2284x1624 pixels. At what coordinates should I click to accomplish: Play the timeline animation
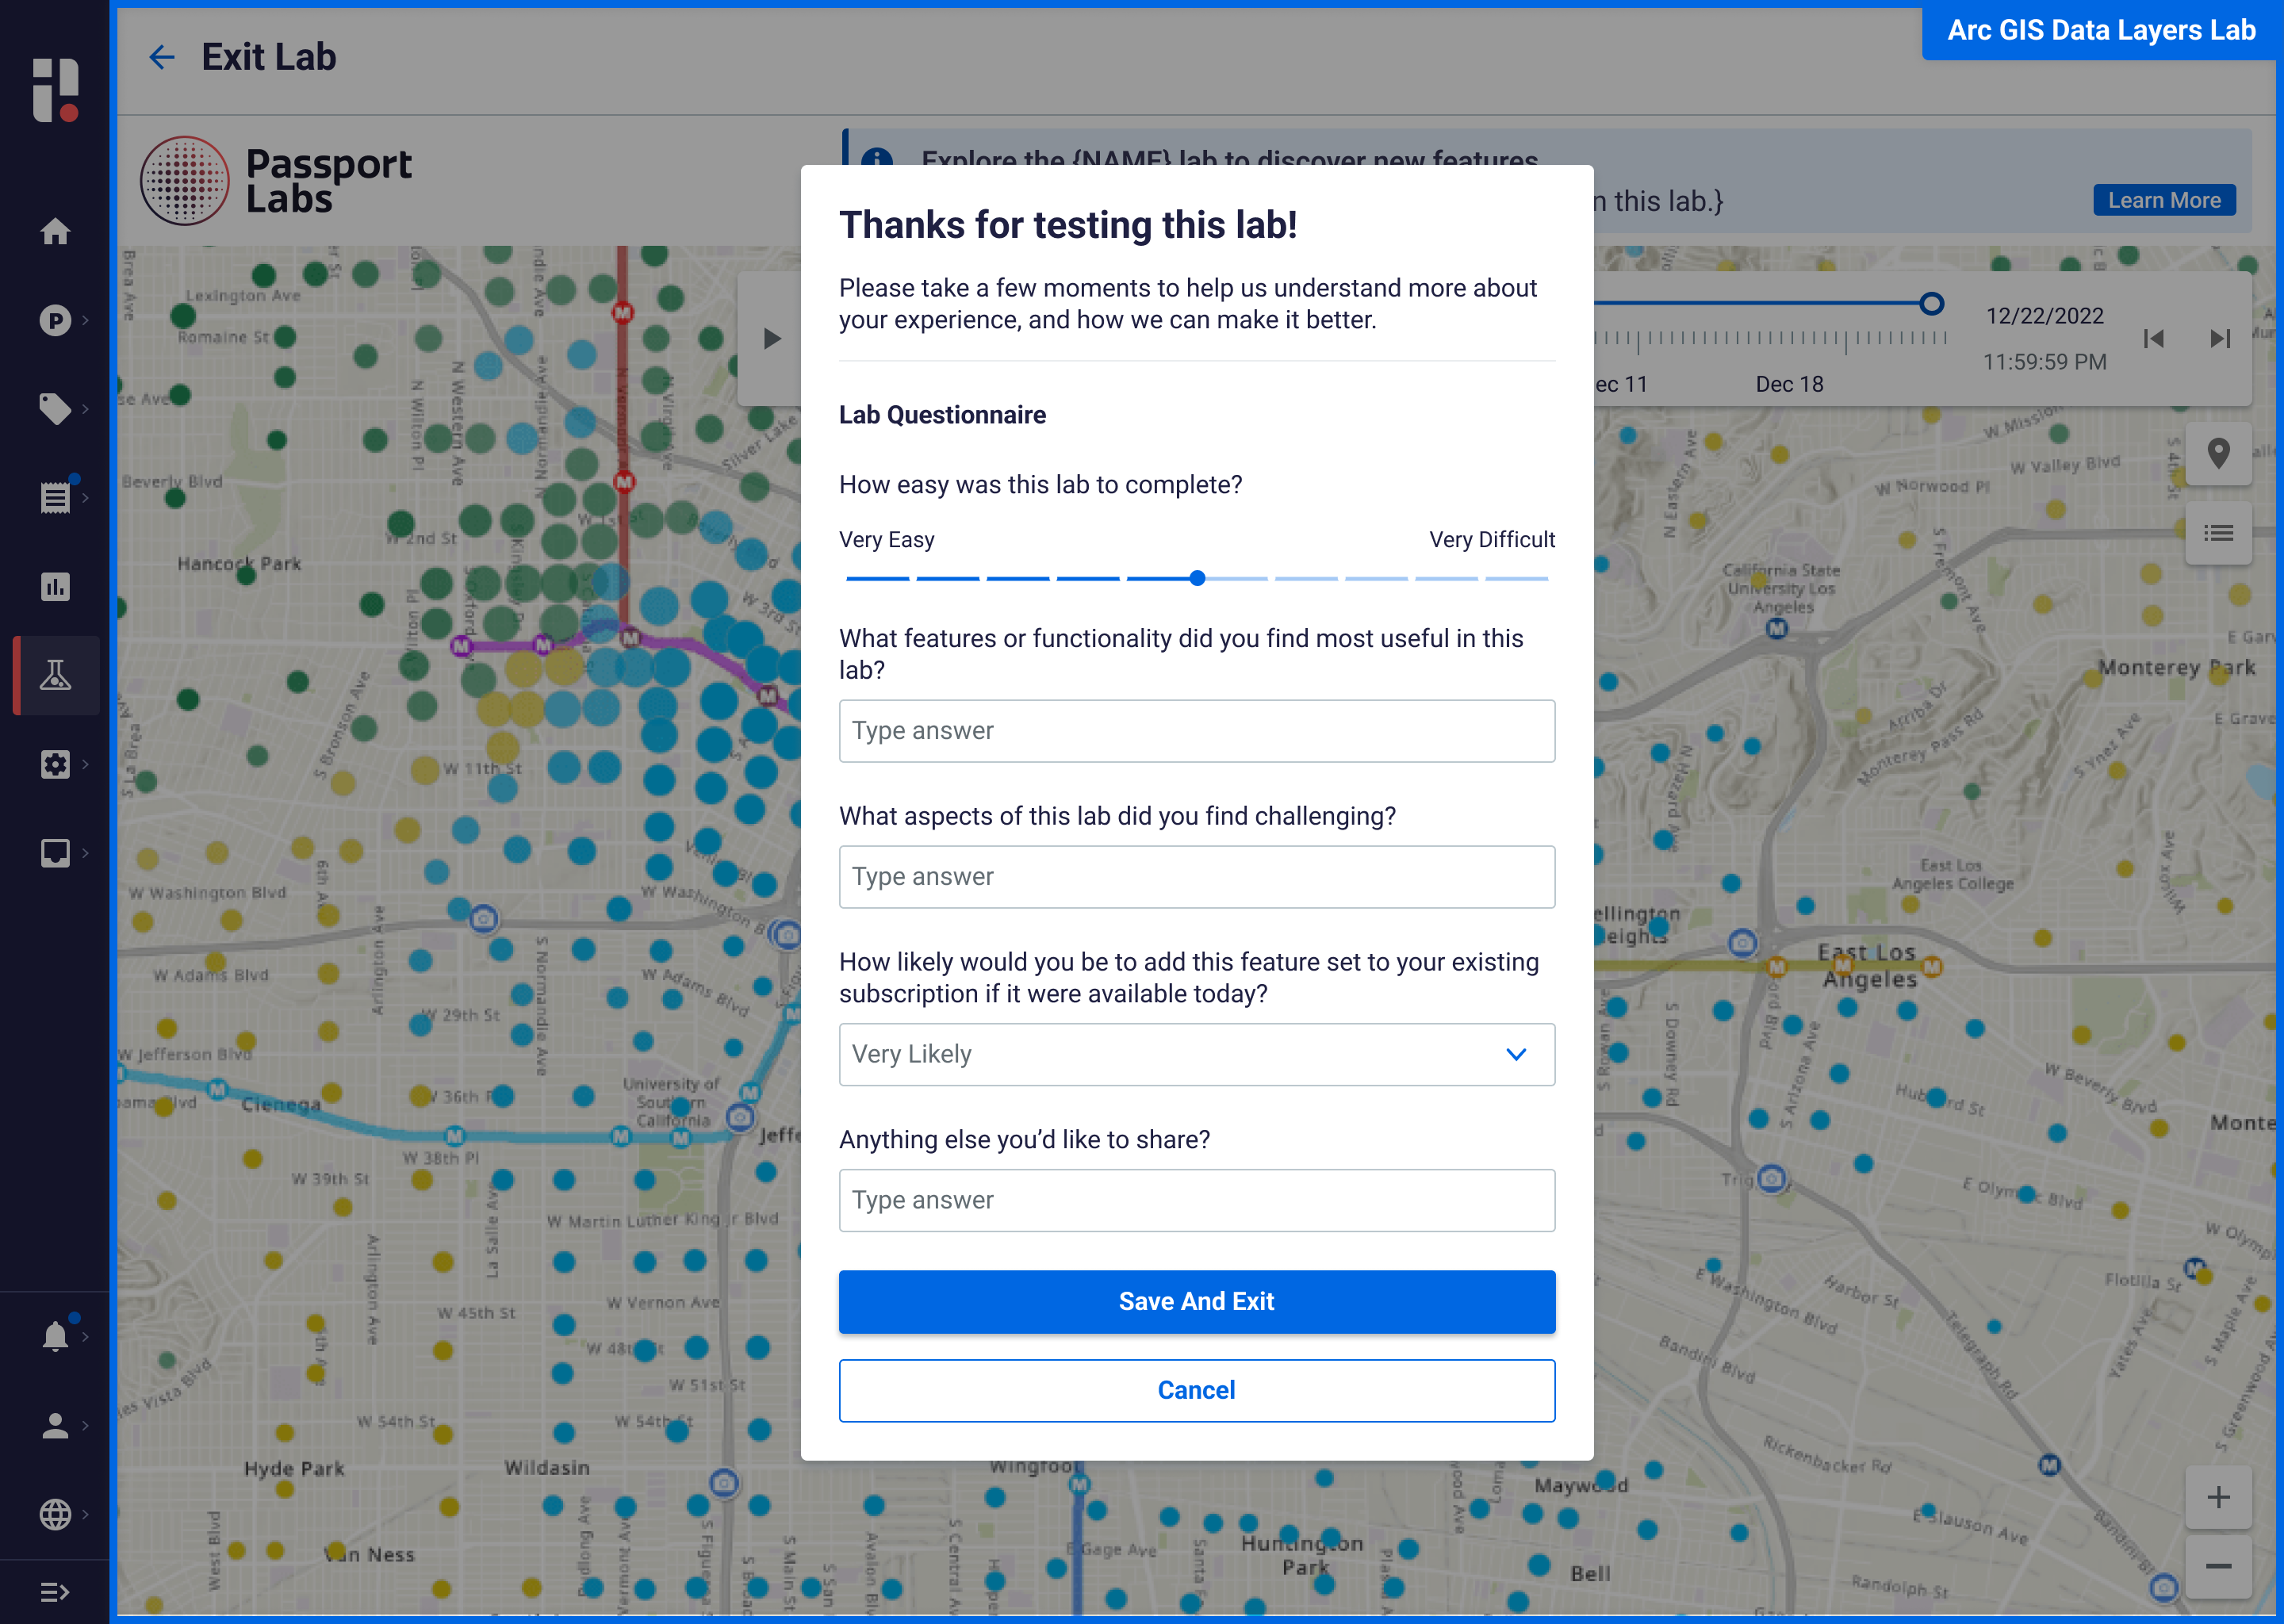[771, 338]
